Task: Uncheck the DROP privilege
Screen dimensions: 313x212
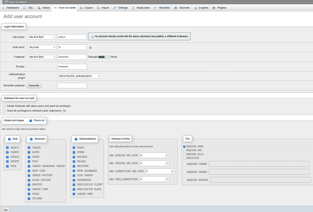Action: pyautogui.click(x=29, y=162)
